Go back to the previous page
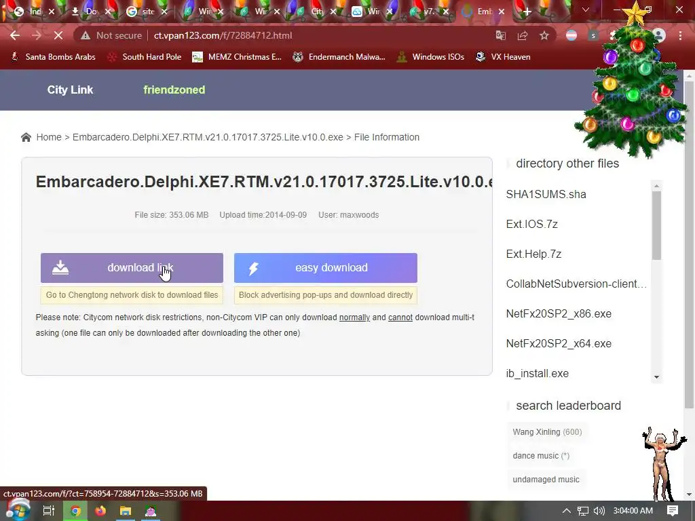The height and width of the screenshot is (521, 695). (x=15, y=35)
